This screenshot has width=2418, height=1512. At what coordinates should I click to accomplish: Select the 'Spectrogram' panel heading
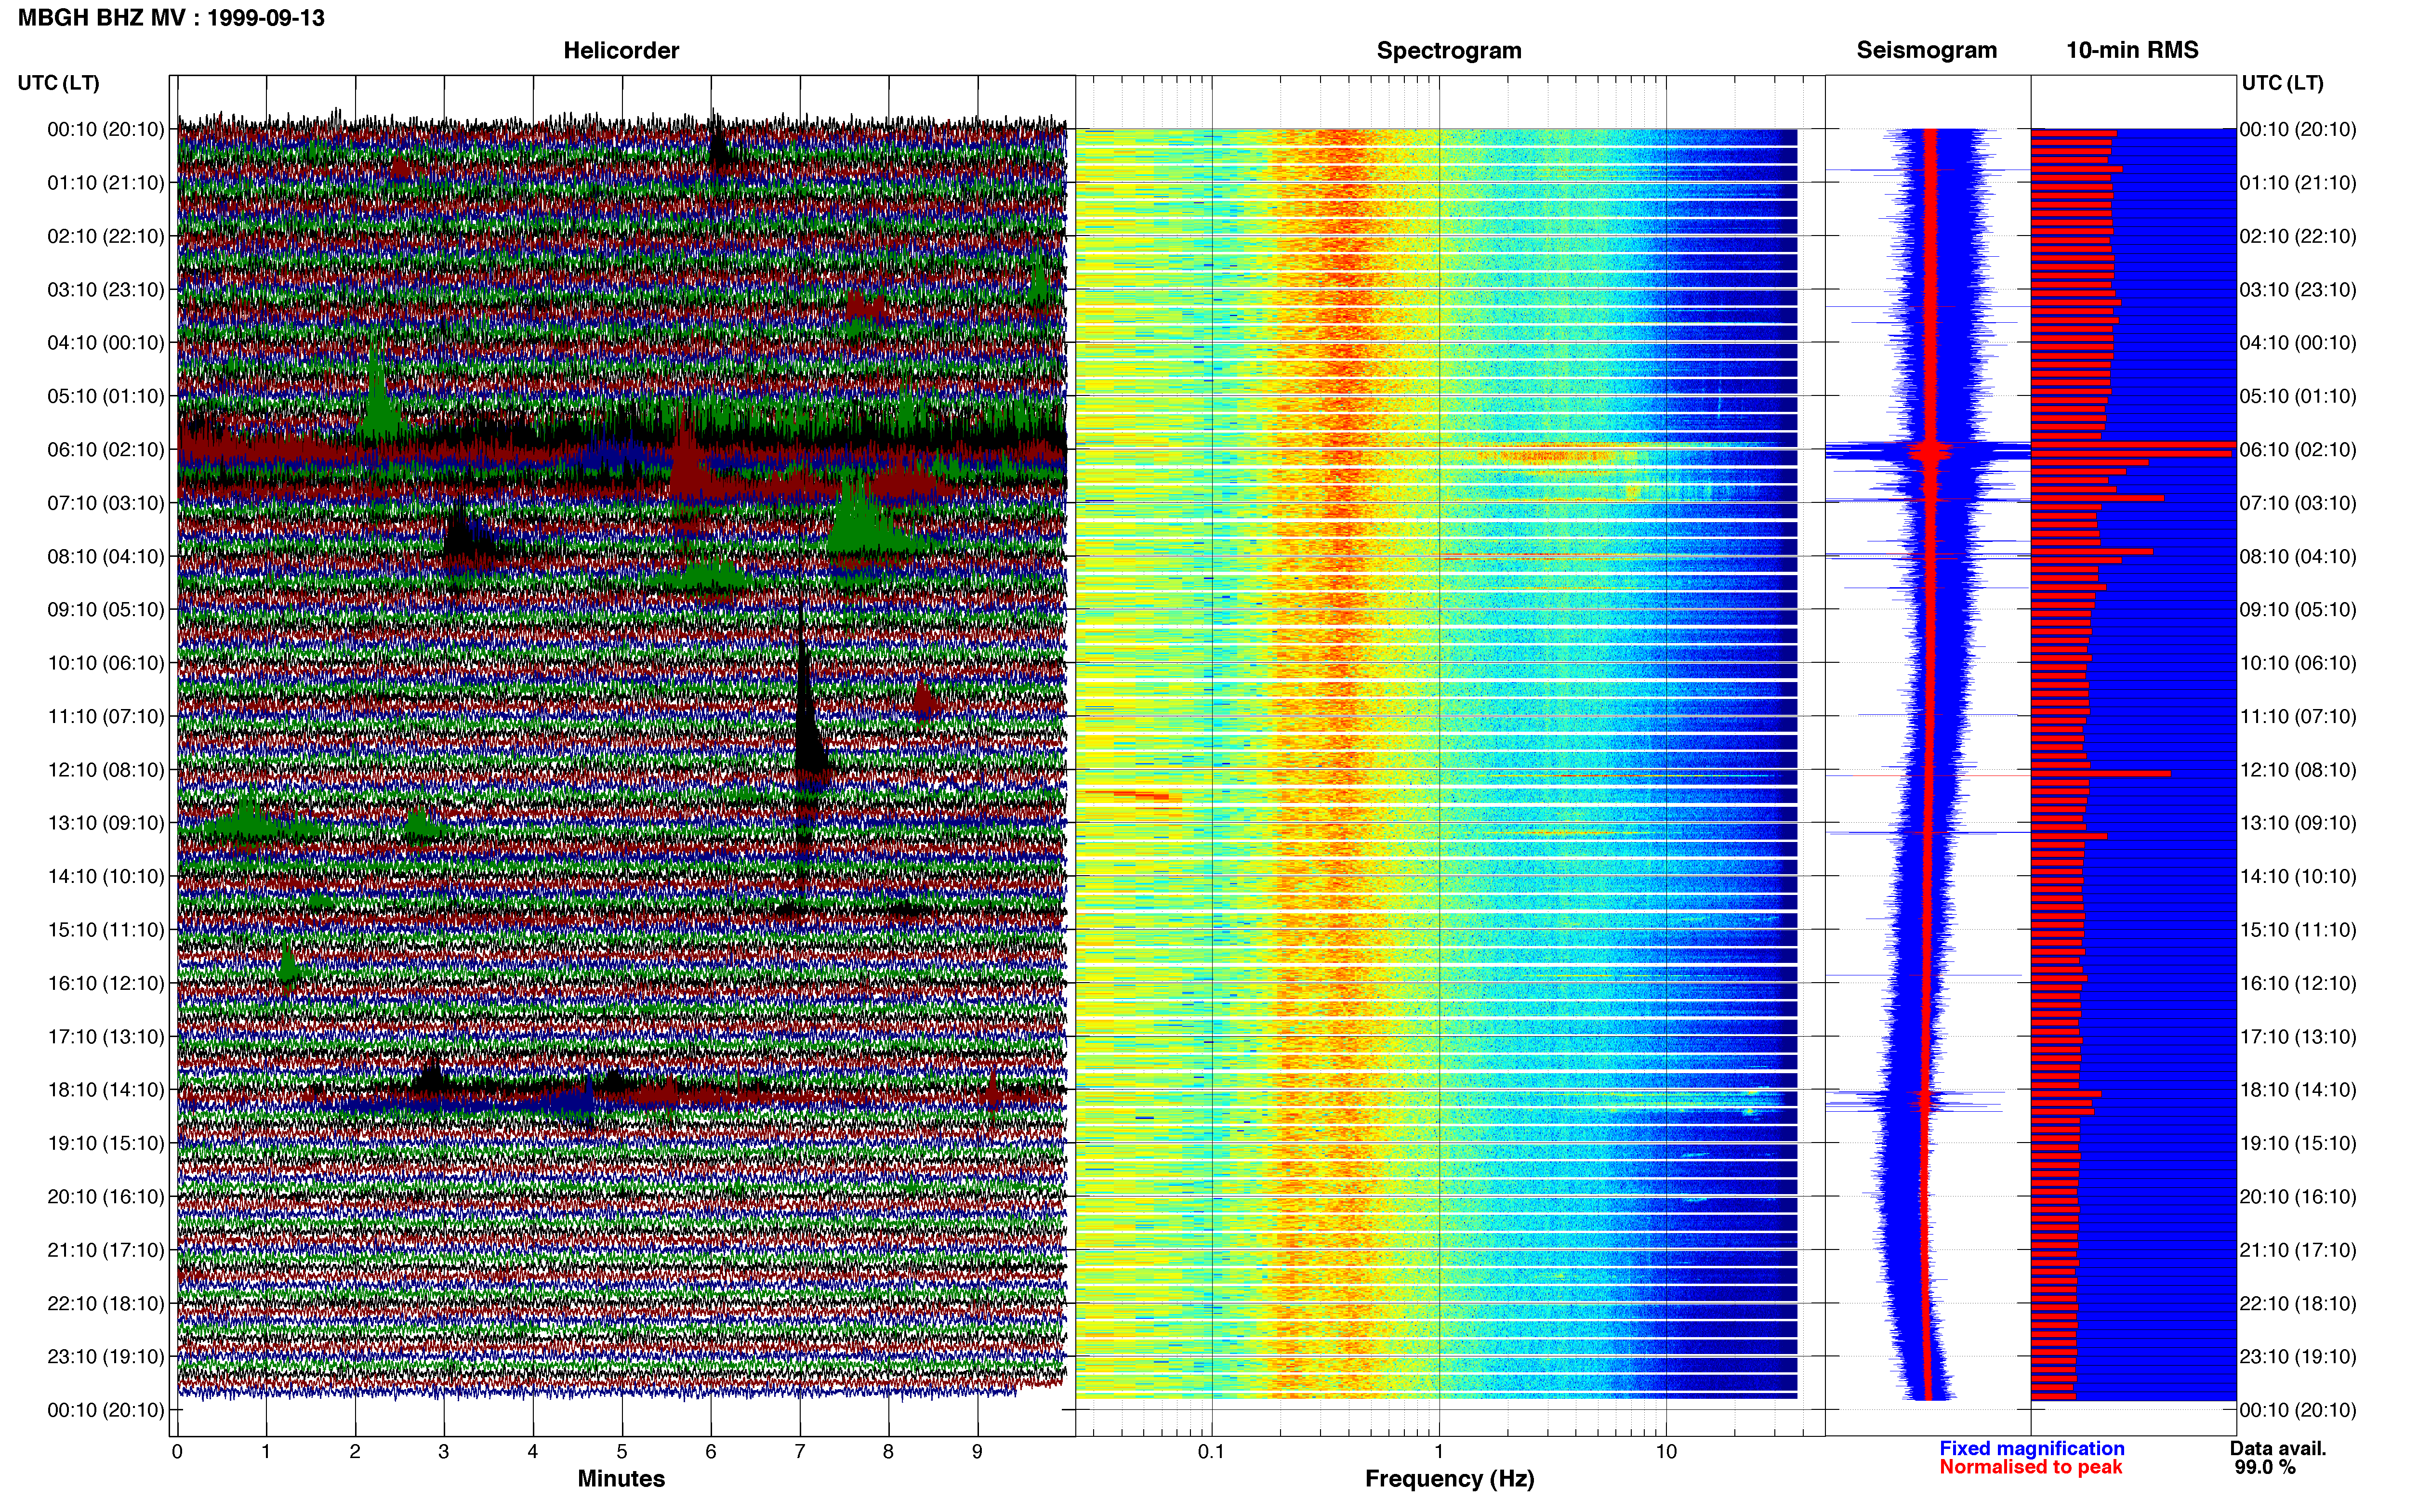tap(1449, 50)
